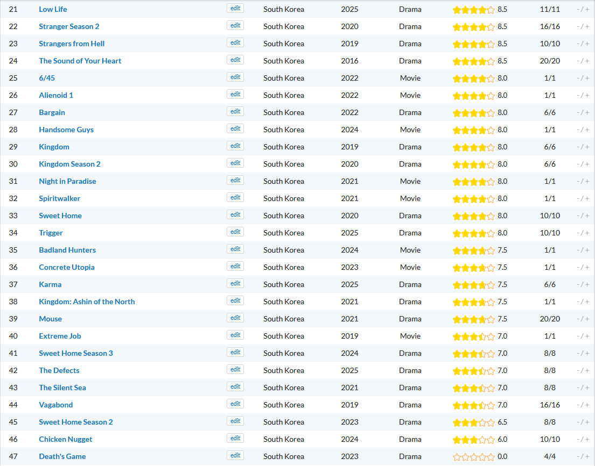The image size is (595, 466).
Task: Click star rating for Badland Hunters
Action: [473, 250]
